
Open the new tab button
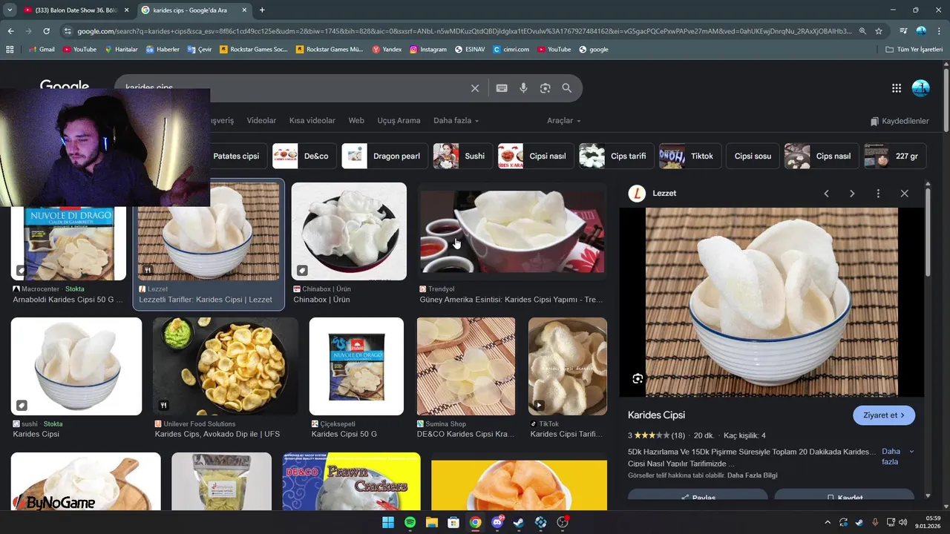tap(262, 10)
